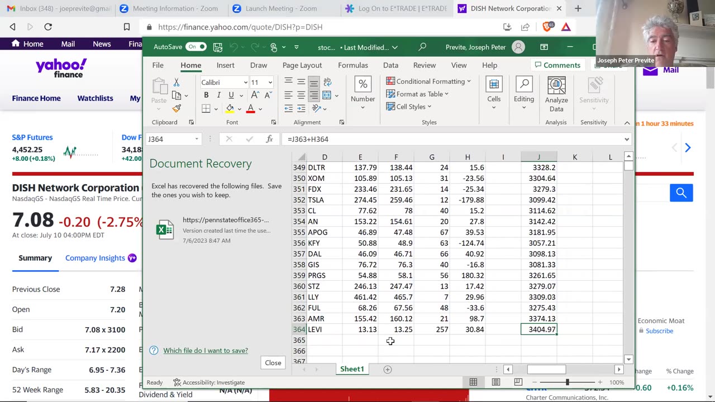The height and width of the screenshot is (402, 715).
Task: Select Sheet1 worksheet tab
Action: [352, 369]
